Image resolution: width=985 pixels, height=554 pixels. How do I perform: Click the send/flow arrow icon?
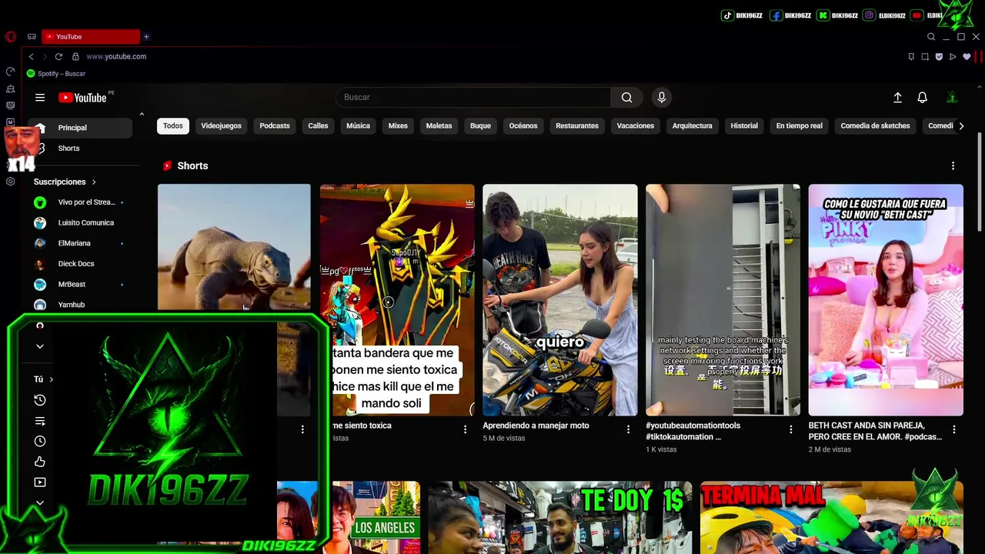click(x=953, y=56)
